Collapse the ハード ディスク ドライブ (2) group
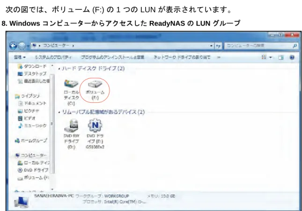 point(59,68)
